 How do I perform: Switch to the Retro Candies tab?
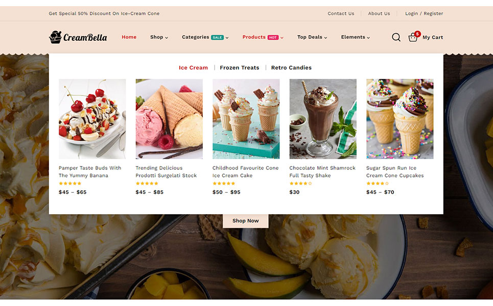coord(292,67)
